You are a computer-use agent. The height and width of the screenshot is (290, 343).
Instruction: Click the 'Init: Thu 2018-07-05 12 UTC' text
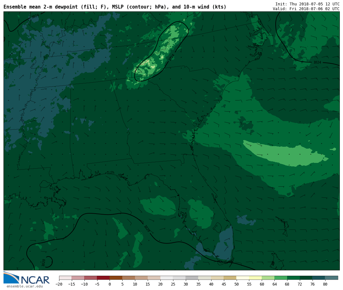307,4
